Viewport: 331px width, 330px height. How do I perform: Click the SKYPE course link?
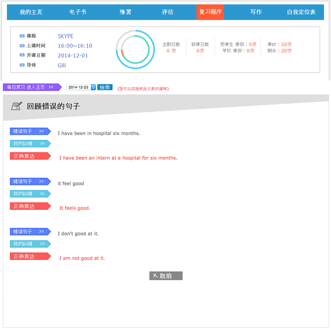point(65,36)
